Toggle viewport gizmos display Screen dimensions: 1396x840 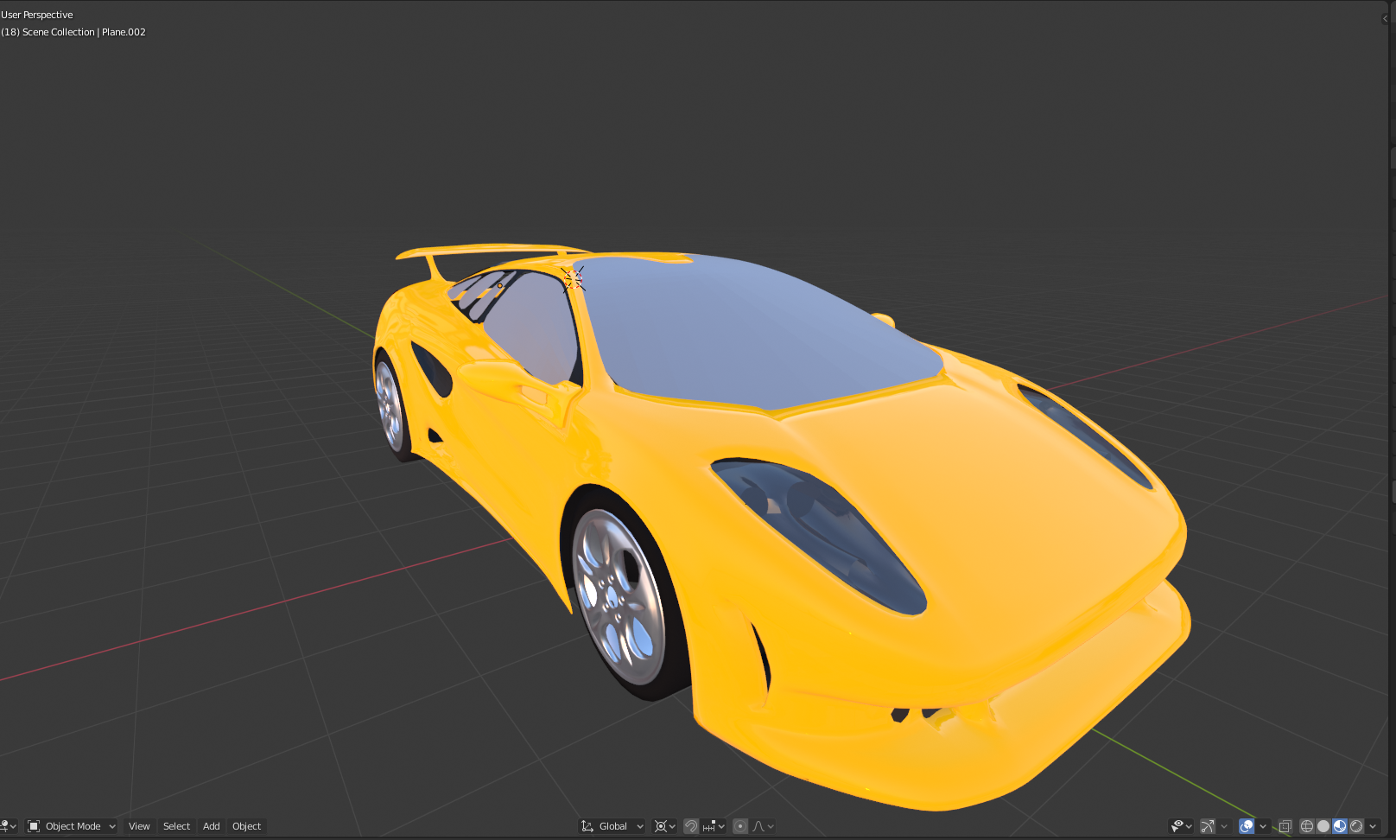(1208, 826)
